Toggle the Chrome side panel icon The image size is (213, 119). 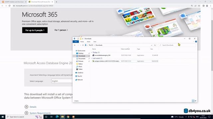[203, 6]
